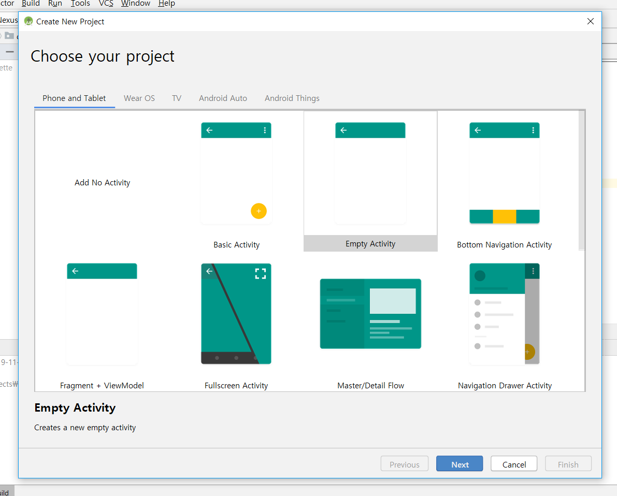The width and height of the screenshot is (617, 496).
Task: Click the Empty Activity label under thumbnail
Action: pyautogui.click(x=370, y=244)
